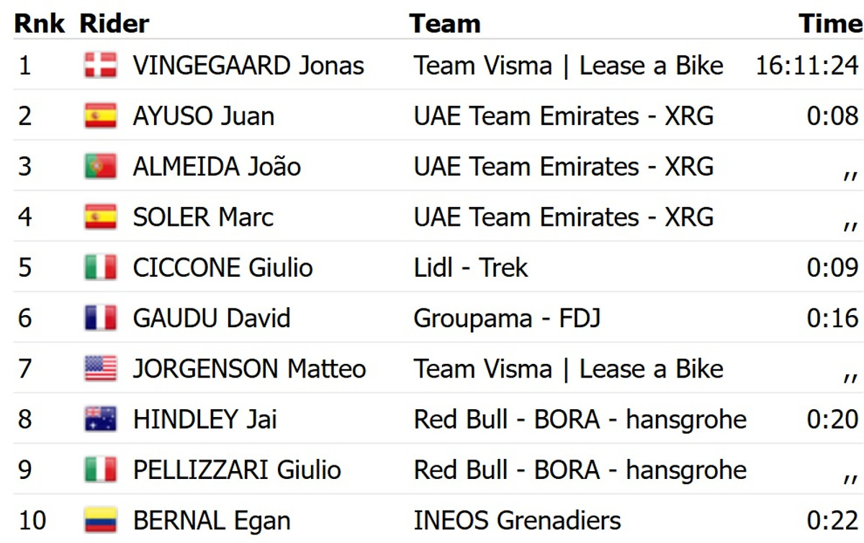Open the Groupama - FDJ team link
864x543 pixels.
(x=507, y=318)
